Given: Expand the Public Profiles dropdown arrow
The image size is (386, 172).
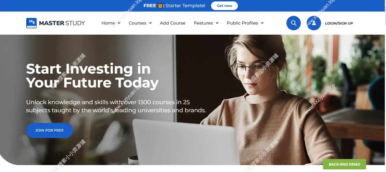Looking at the screenshot, I should tap(262, 23).
